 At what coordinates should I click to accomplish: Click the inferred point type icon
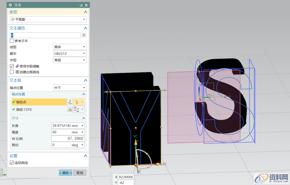[77, 102]
